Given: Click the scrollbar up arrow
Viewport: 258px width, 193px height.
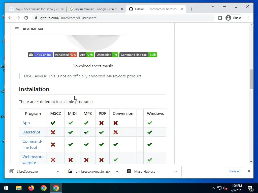Looking at the screenshot, I should [251, 25].
